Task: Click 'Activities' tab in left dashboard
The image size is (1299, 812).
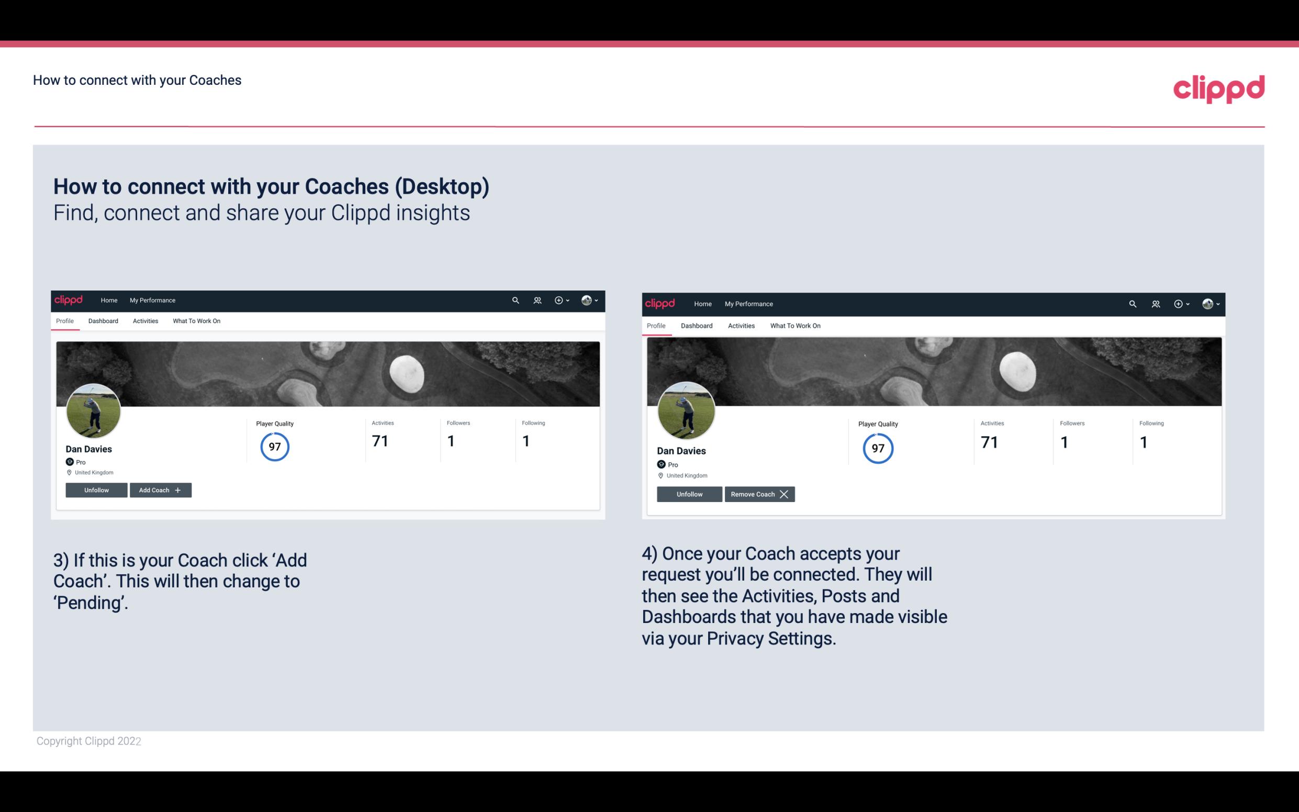Action: pos(145,321)
